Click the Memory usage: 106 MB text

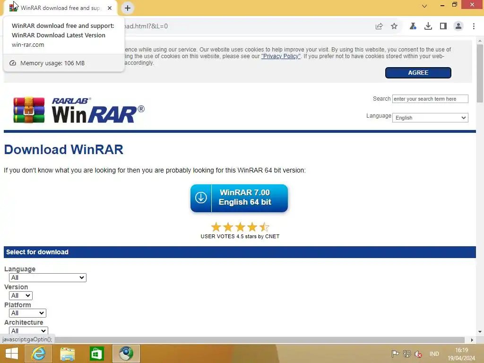52,63
